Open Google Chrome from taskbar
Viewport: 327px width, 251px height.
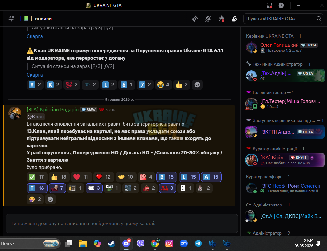[x=155, y=243]
